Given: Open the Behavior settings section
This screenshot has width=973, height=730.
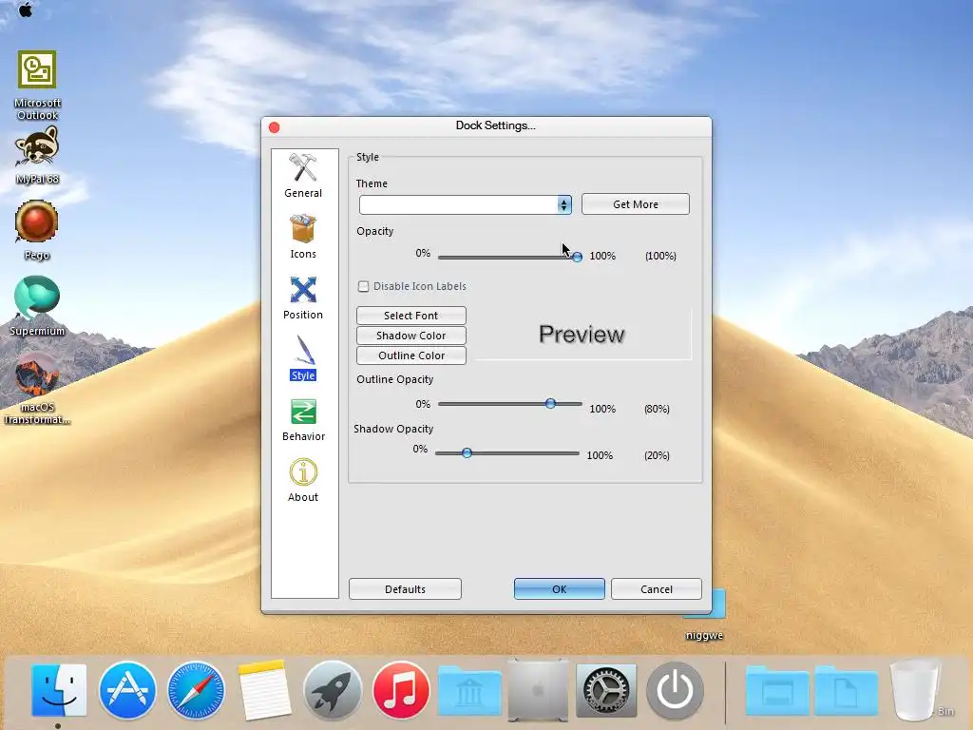Looking at the screenshot, I should pyautogui.click(x=303, y=419).
